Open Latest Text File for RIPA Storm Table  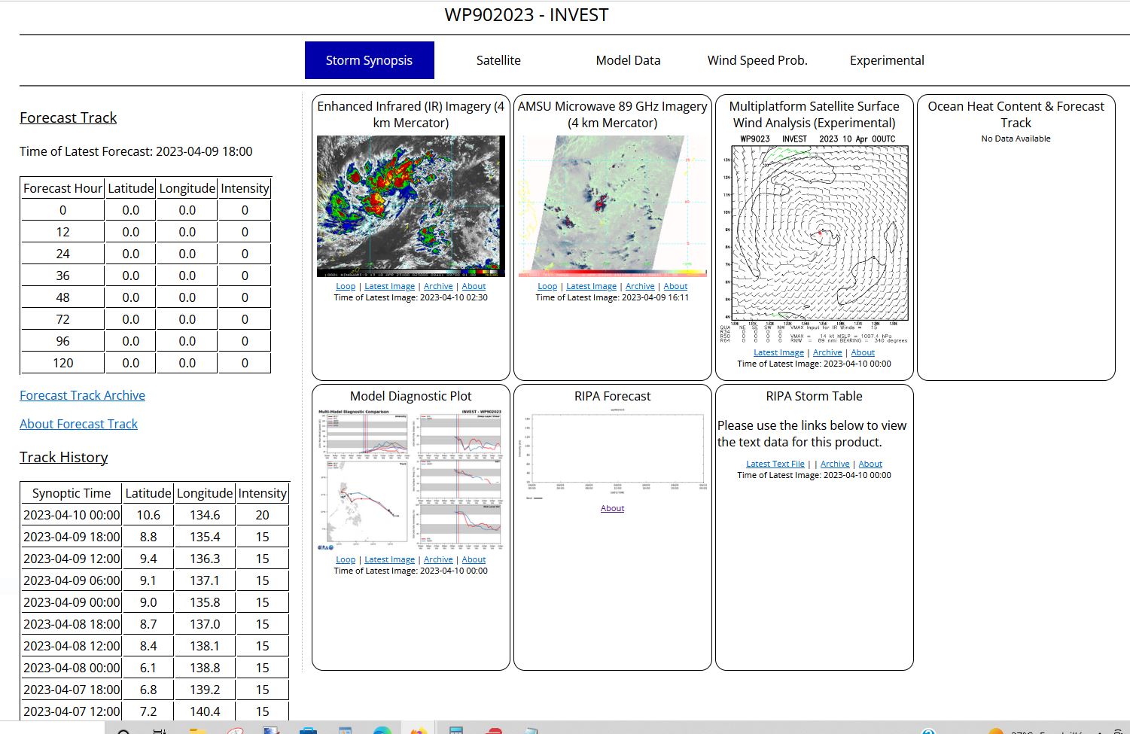click(x=775, y=464)
